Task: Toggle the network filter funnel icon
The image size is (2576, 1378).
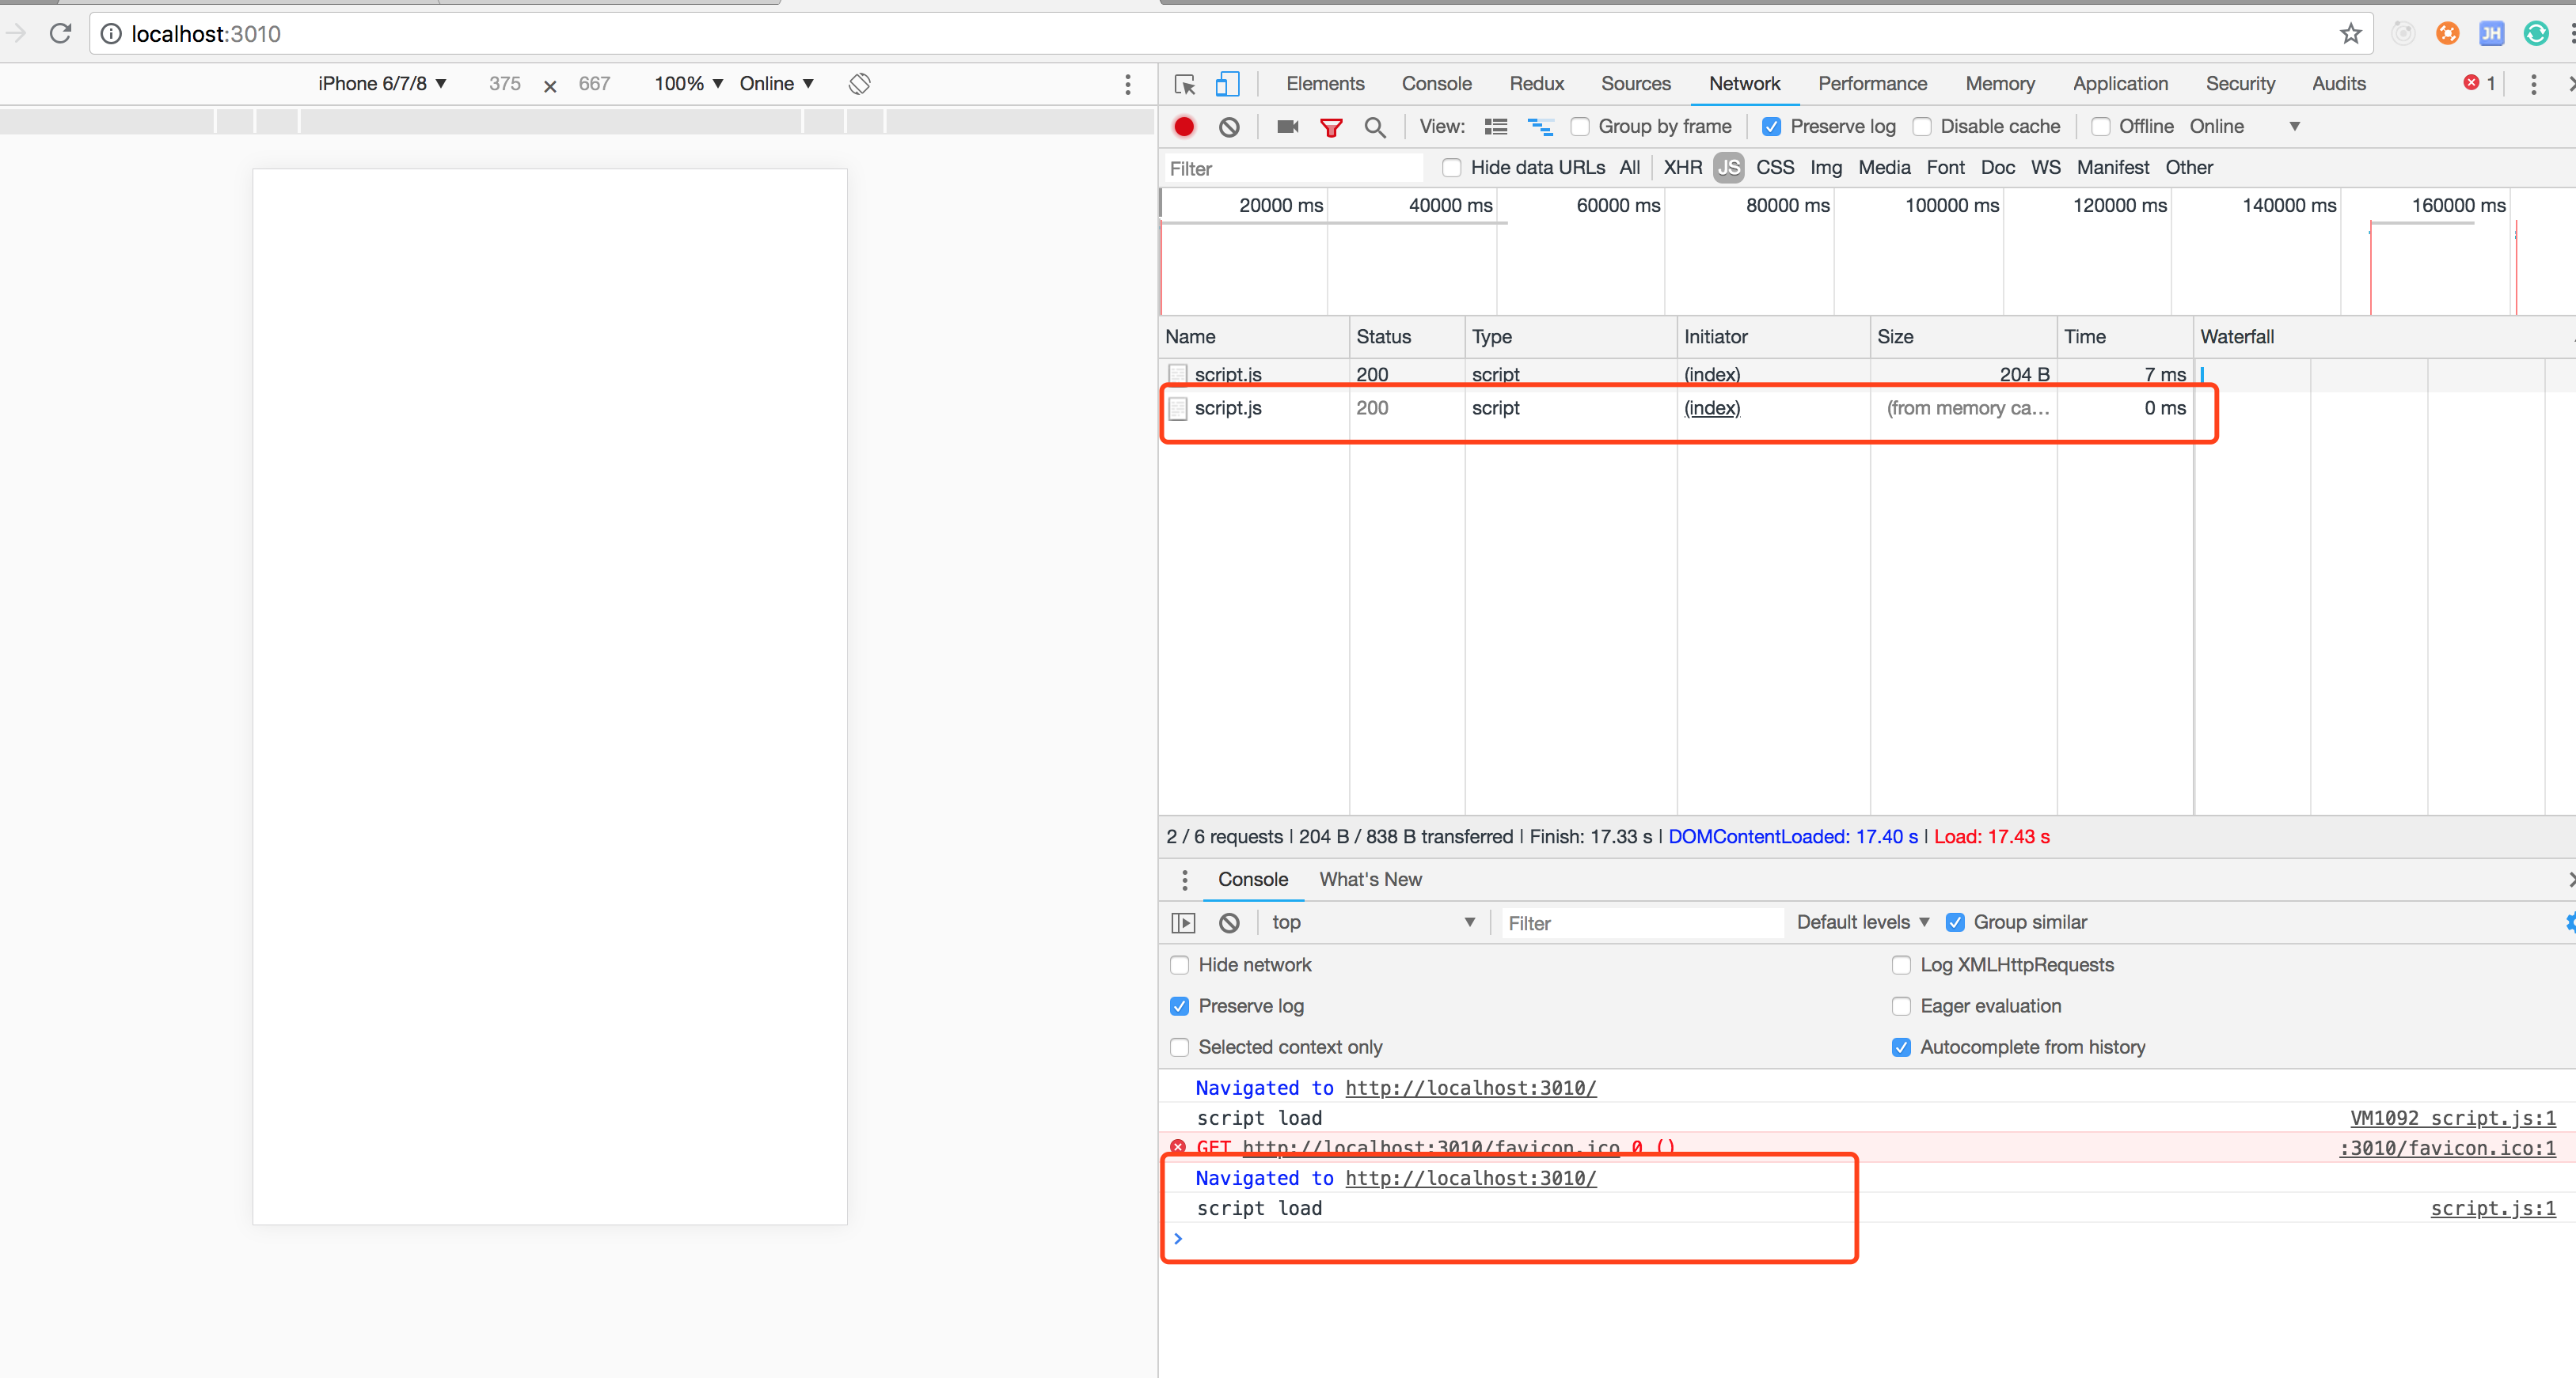Action: click(1331, 127)
